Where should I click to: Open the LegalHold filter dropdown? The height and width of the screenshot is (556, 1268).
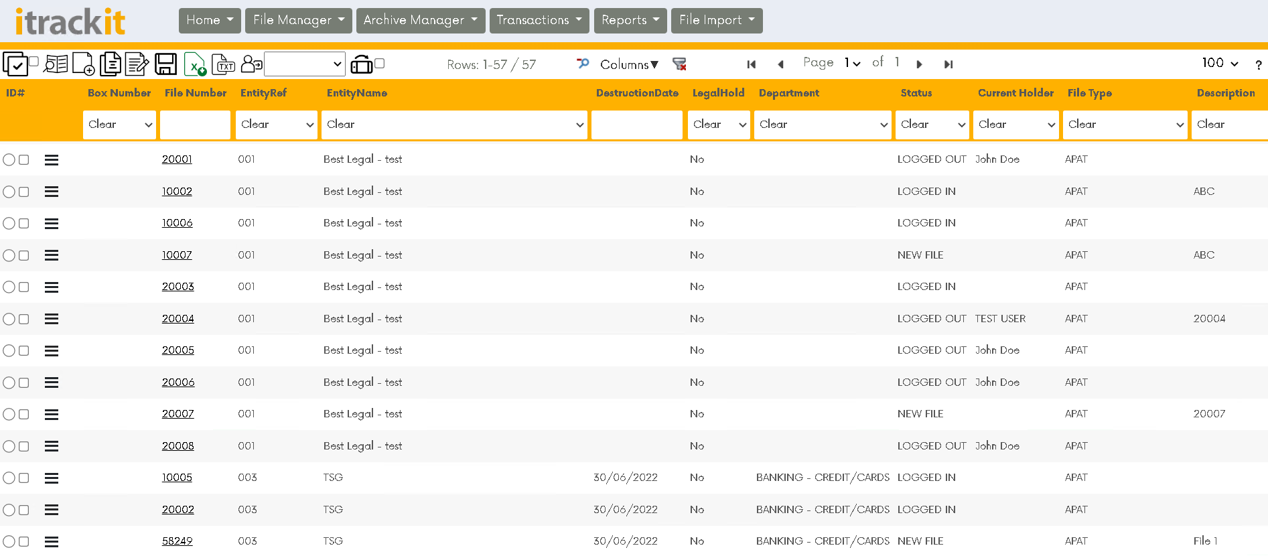click(x=719, y=125)
